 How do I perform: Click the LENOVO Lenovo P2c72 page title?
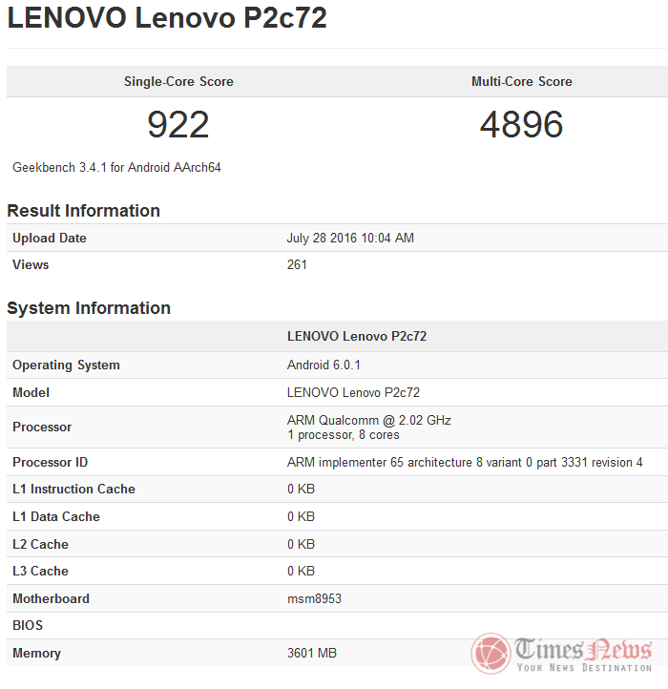tap(167, 18)
